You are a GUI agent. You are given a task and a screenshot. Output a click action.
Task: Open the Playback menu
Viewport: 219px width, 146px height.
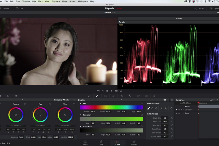click(56, 1)
